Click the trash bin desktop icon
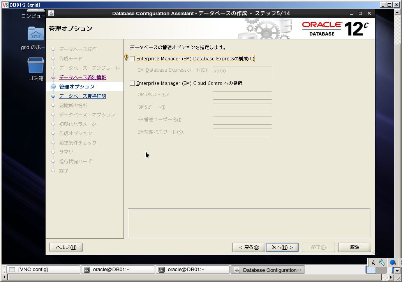Screen dimensions: 402x282 tap(36, 65)
